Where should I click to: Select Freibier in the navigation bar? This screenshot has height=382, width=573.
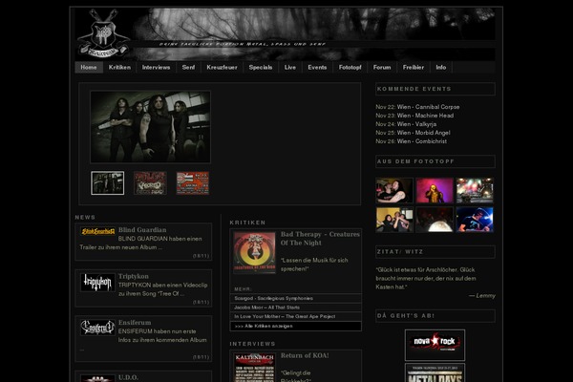(414, 67)
